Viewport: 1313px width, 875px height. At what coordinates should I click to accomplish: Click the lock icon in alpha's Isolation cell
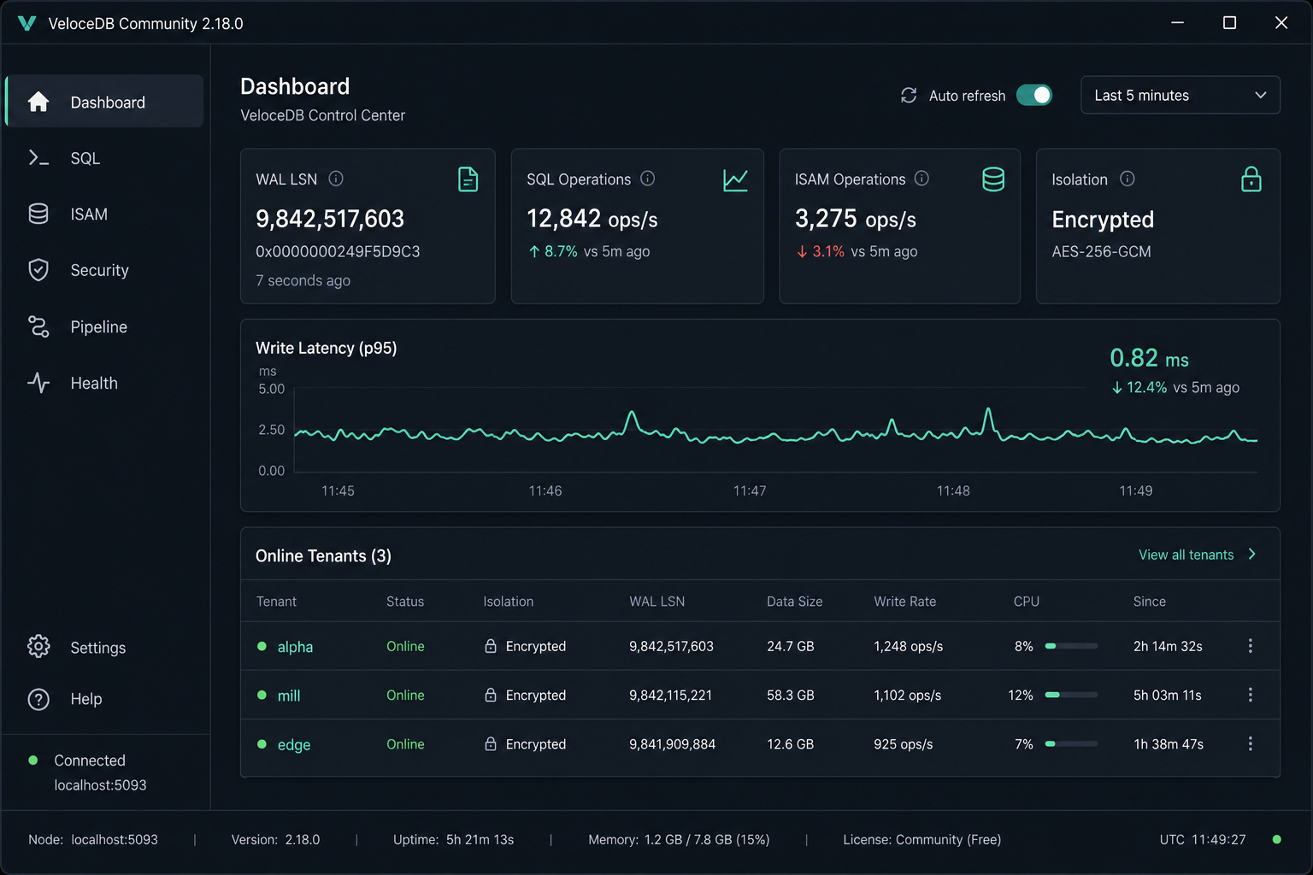pos(491,646)
